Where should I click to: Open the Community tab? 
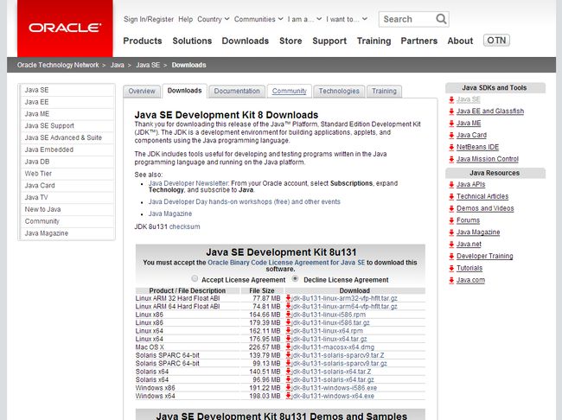click(x=290, y=91)
